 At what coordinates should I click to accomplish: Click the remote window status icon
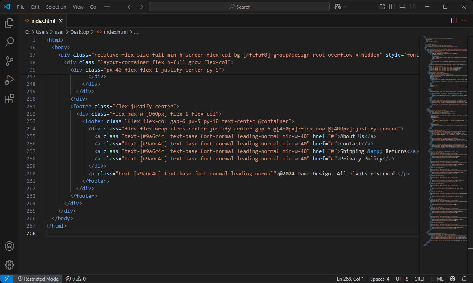pyautogui.click(x=7, y=279)
